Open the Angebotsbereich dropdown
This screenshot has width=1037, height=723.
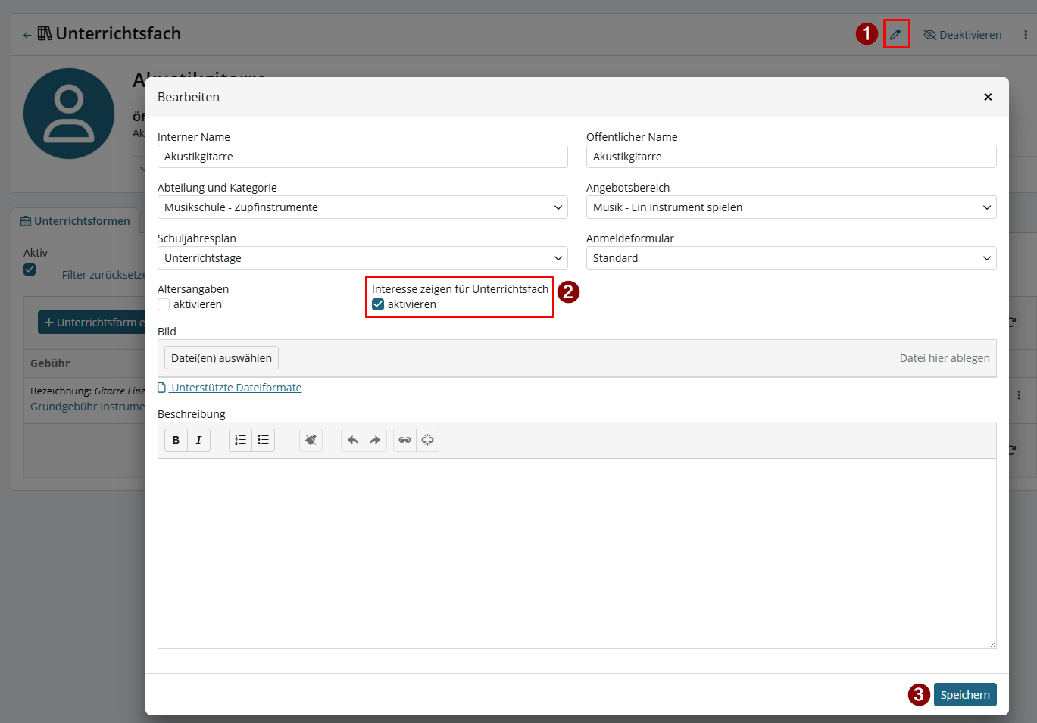point(792,207)
